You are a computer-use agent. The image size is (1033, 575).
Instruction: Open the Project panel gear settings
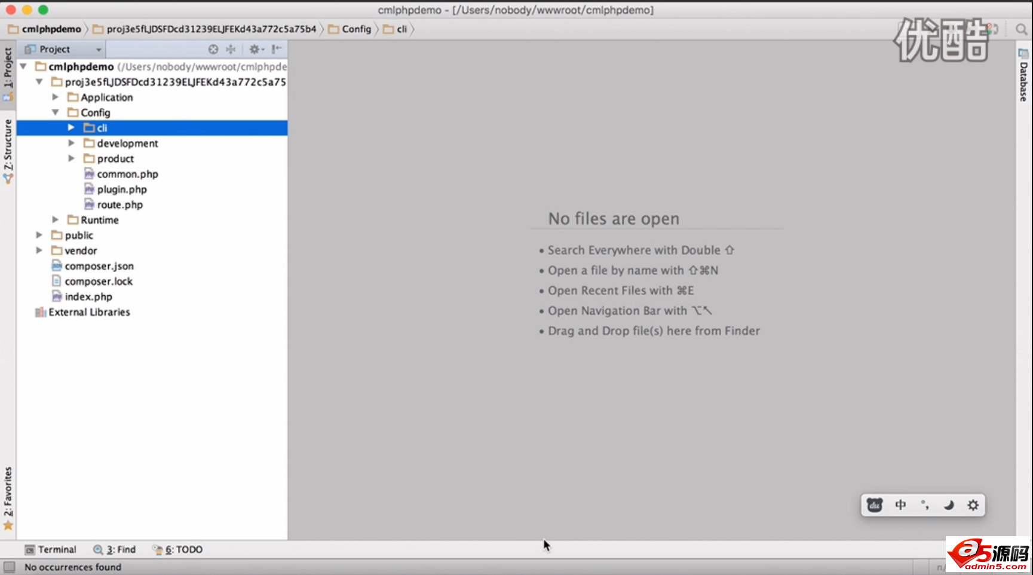pos(255,49)
